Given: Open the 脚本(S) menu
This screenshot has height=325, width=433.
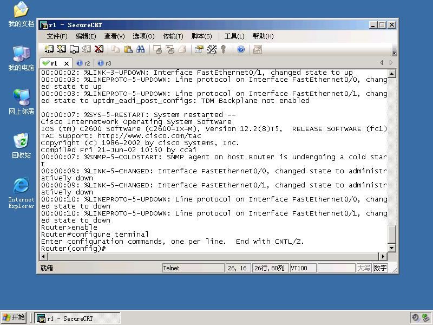Looking at the screenshot, I should [x=201, y=36].
